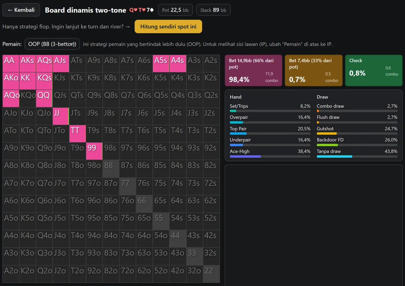The image size is (405, 286).
Task: Click the Flush draw 2,7% row
Action: 357,119
